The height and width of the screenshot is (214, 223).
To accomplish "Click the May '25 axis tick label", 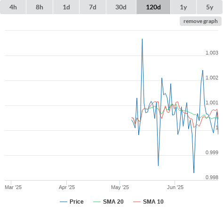I will click(120, 187).
